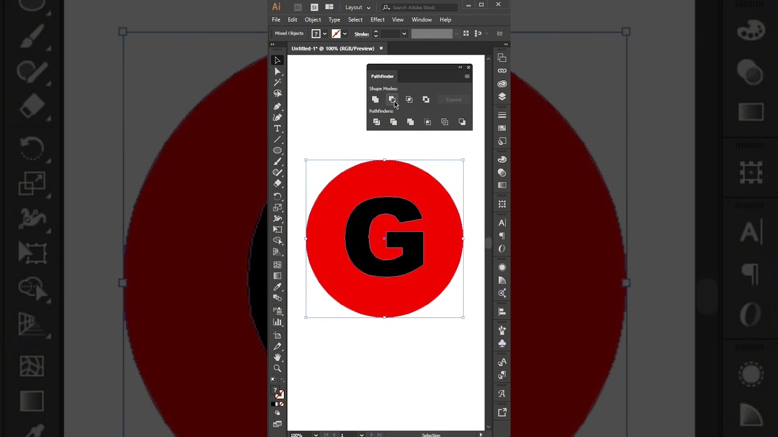This screenshot has width=778, height=437.
Task: Apply Outline pathfinder
Action: tap(444, 122)
